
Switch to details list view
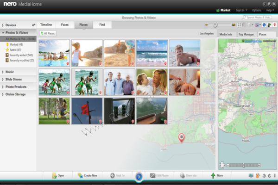[244, 25]
